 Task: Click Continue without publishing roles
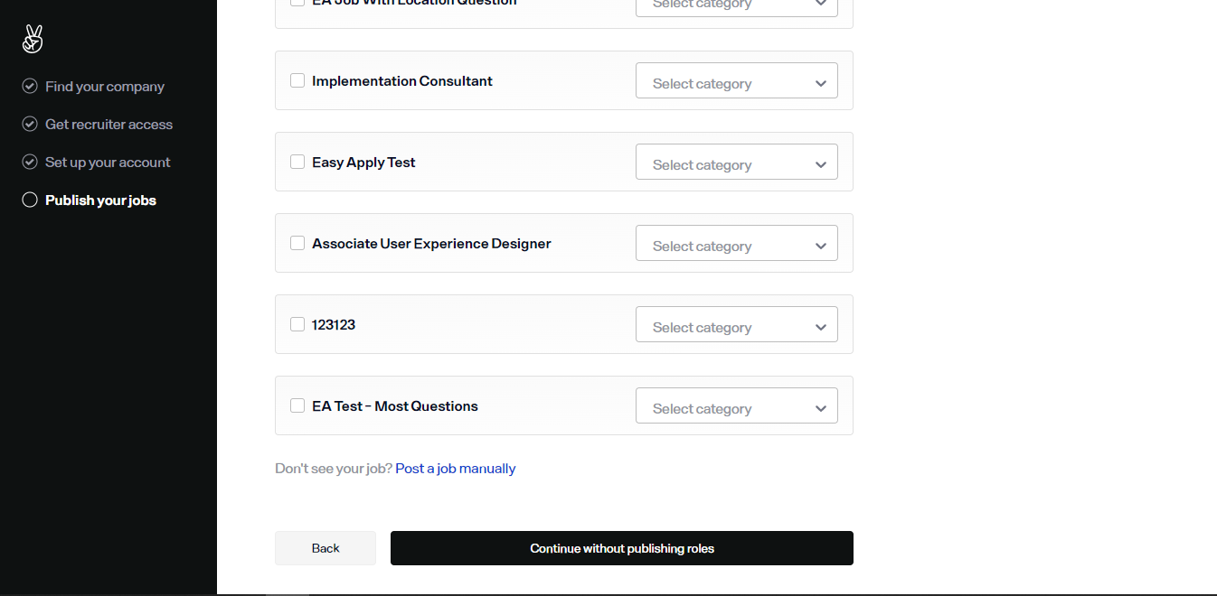click(x=622, y=548)
